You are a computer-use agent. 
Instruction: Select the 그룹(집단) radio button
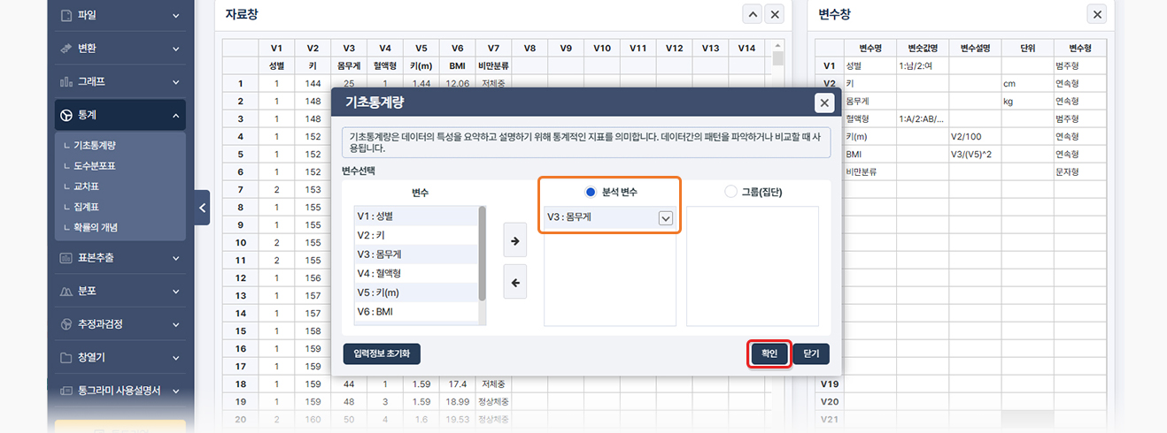[730, 192]
